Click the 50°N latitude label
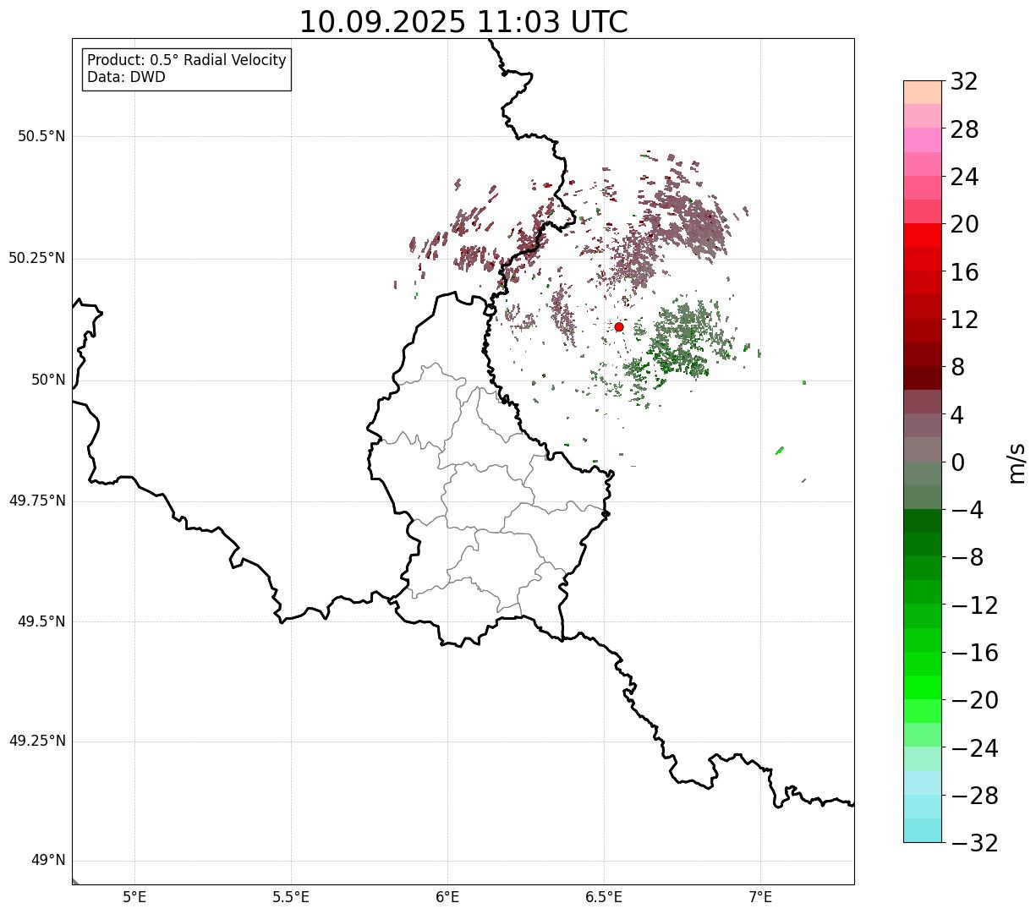Viewport: 1036px width, 914px height. point(48,380)
